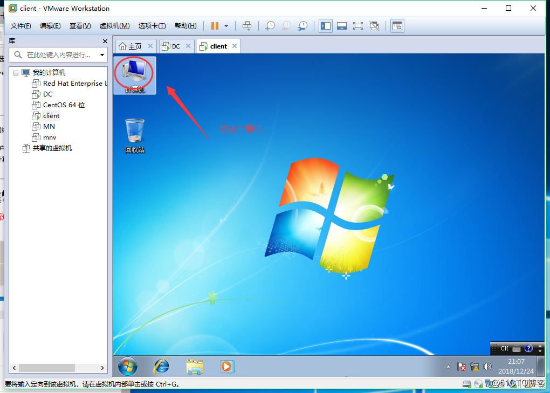Click the language bar help icon
Viewport: 550px width, 393px height.
click(528, 348)
